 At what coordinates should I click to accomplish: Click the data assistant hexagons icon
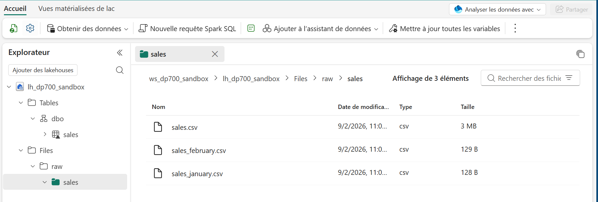tap(267, 28)
